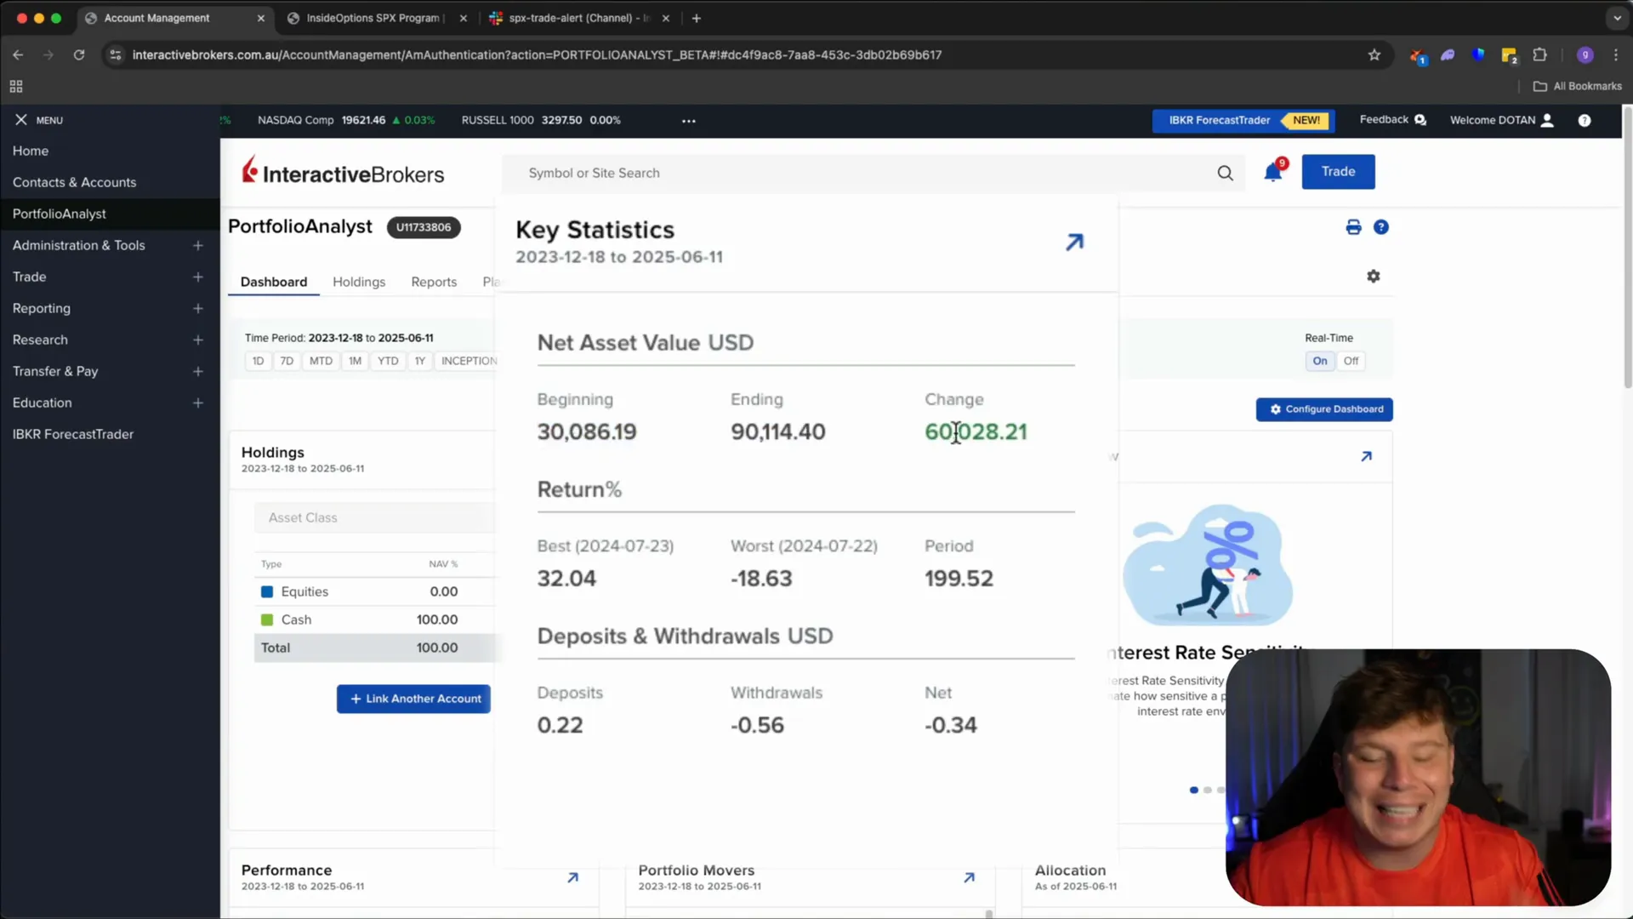Expand the Trade sidebar menu
The height and width of the screenshot is (919, 1633).
[198, 277]
